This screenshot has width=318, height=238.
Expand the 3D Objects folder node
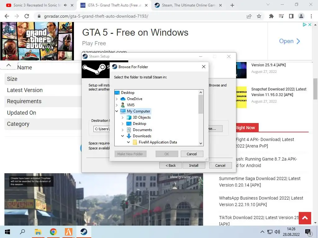click(122, 117)
